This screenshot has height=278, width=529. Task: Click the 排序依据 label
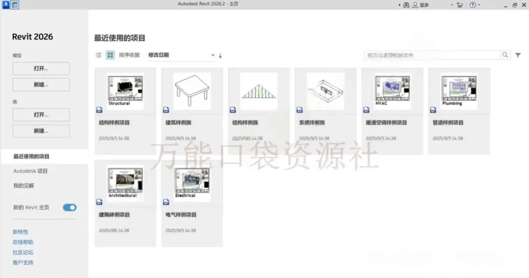coord(129,55)
